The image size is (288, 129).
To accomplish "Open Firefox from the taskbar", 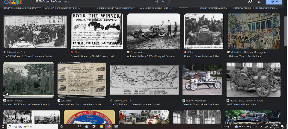I will (108, 127).
